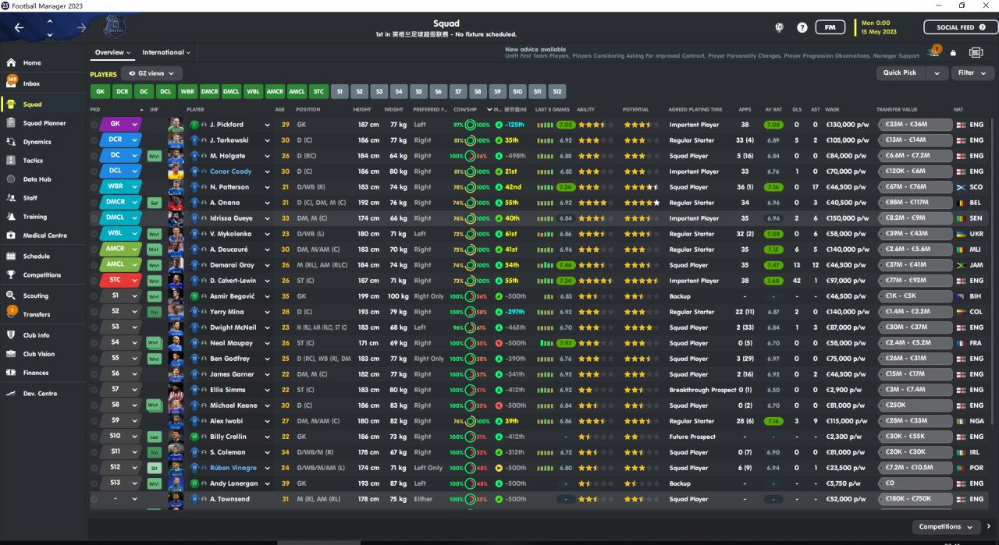Open Conor Coady's player profile
The height and width of the screenshot is (545, 999).
coord(231,172)
